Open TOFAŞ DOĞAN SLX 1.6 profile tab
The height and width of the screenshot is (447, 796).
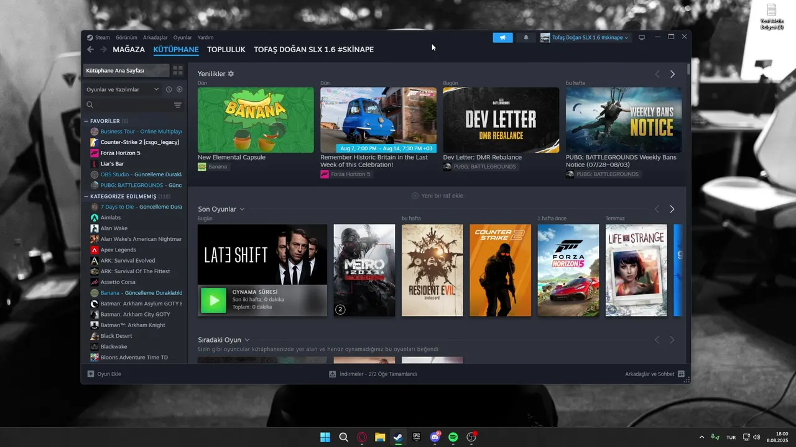[313, 49]
